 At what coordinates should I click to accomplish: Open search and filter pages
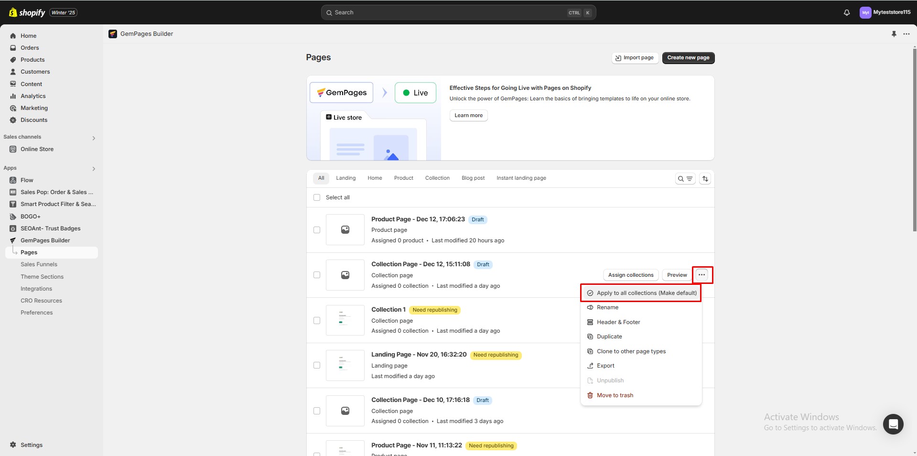tap(685, 179)
